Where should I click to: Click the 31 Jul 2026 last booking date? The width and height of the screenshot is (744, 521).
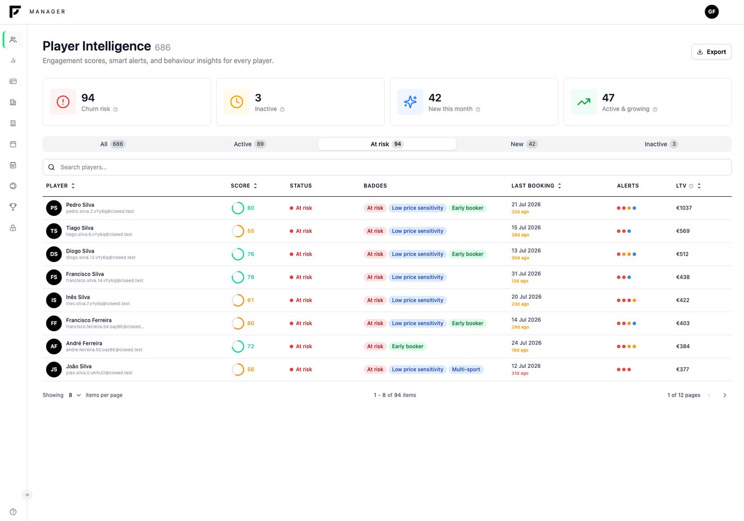pos(526,274)
